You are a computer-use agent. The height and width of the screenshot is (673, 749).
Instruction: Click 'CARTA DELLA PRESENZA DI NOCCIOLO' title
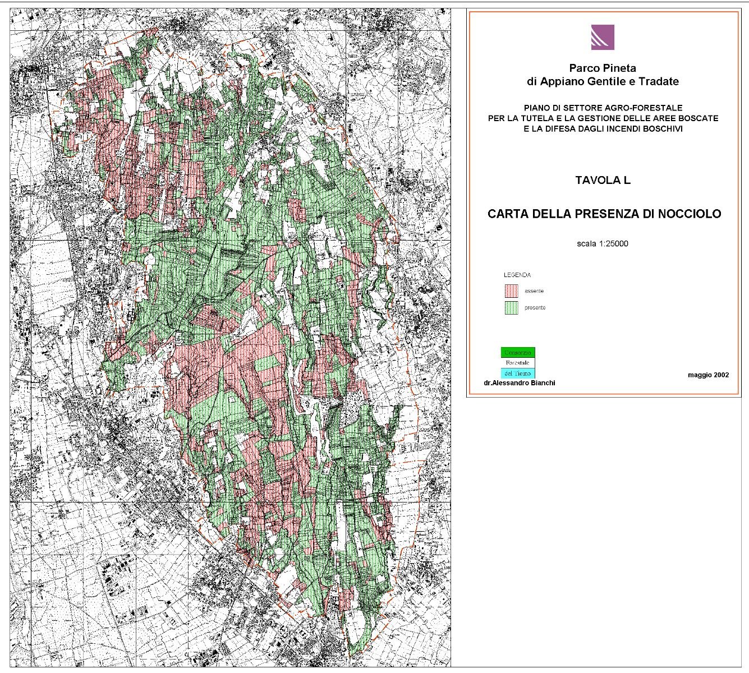tap(604, 214)
